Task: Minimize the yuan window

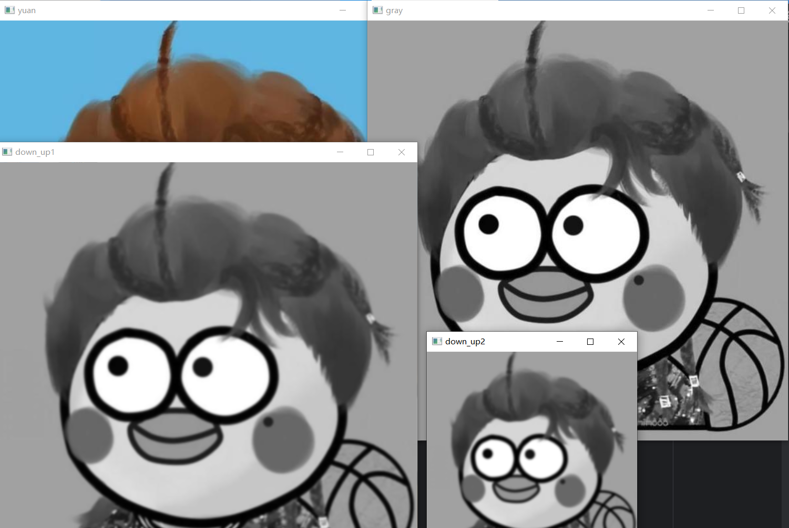Action: (x=343, y=10)
